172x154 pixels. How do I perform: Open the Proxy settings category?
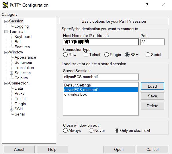click(x=19, y=93)
